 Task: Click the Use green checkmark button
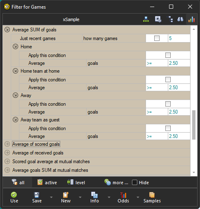[14, 197]
